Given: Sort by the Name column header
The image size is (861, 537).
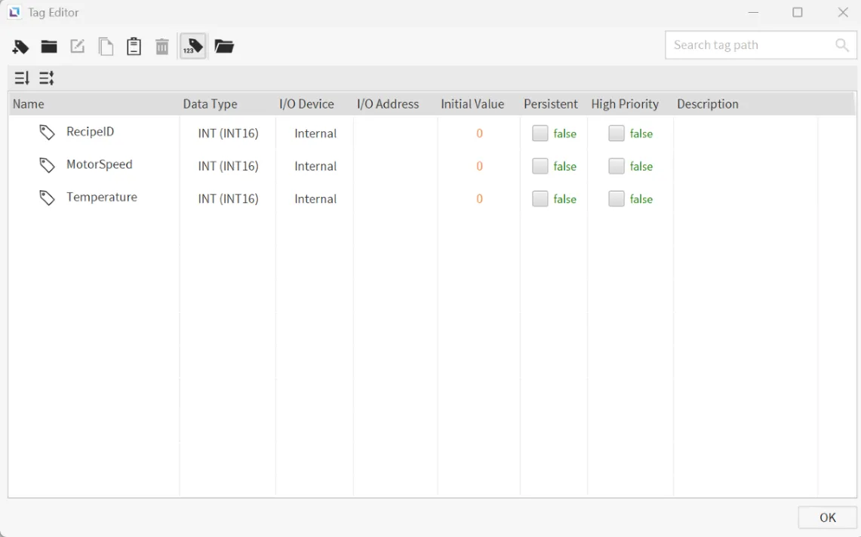Looking at the screenshot, I should [x=29, y=104].
